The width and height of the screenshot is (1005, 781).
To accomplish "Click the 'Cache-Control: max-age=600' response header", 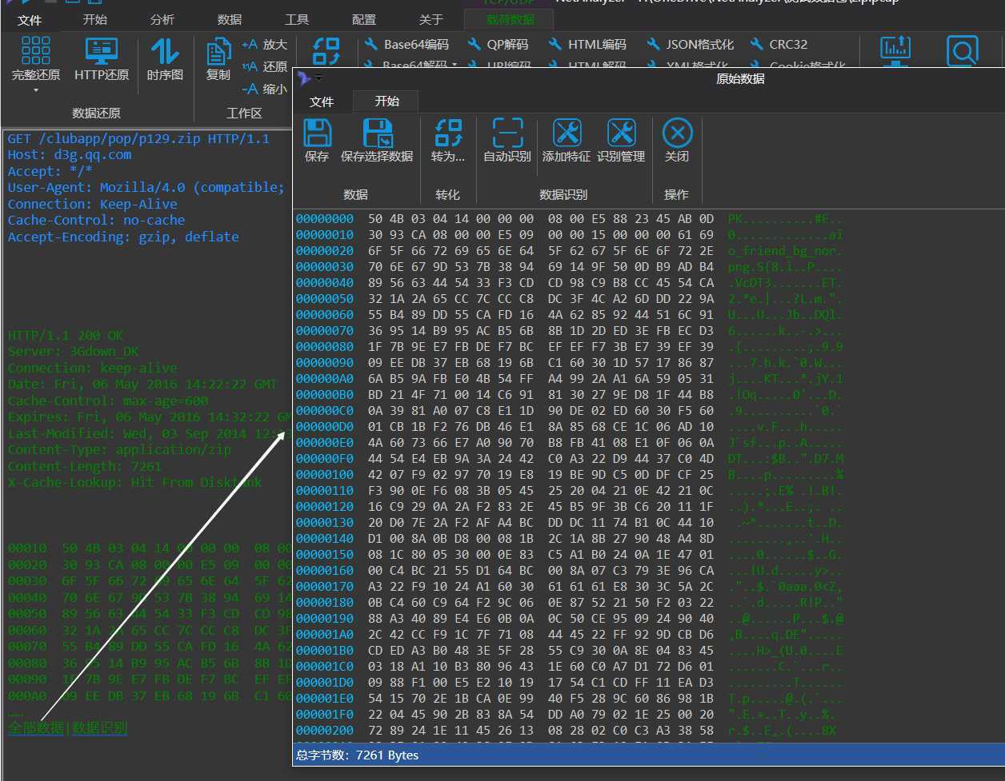I will (108, 400).
